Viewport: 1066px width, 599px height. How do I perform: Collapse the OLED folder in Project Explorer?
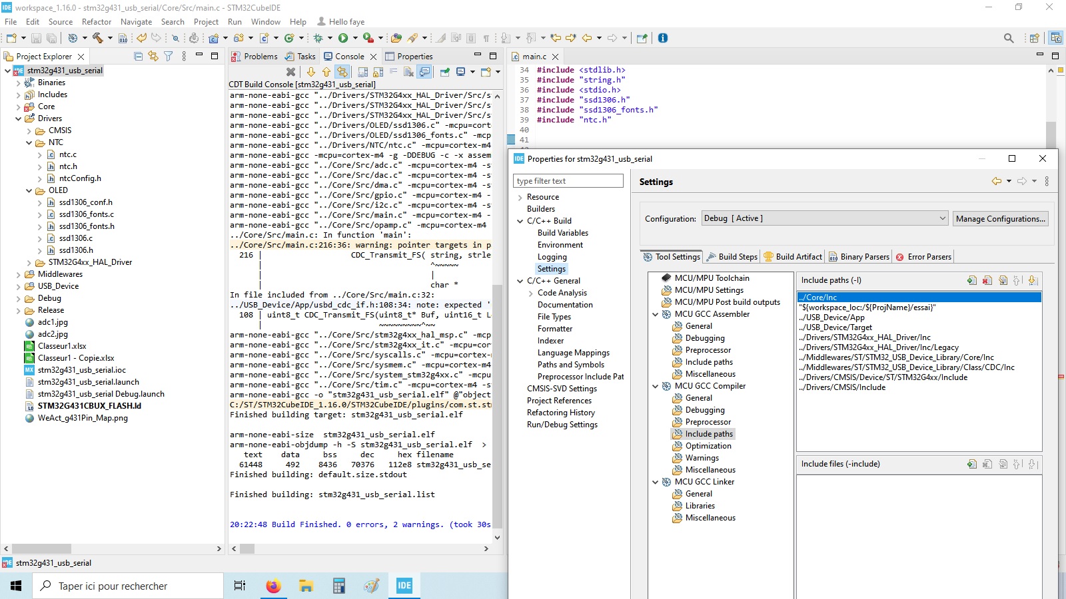[x=28, y=190]
